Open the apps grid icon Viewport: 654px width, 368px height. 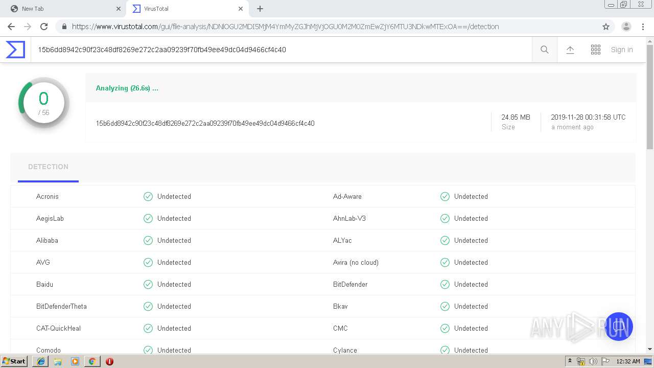click(x=596, y=50)
